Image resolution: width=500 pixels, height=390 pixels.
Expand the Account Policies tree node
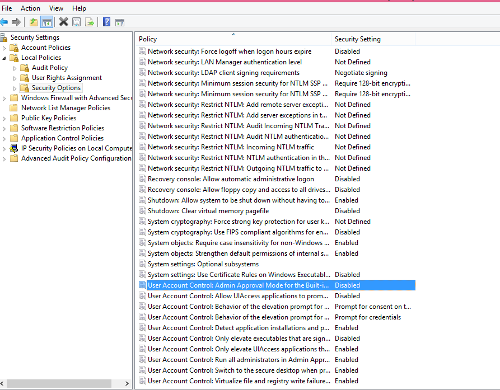(4, 48)
